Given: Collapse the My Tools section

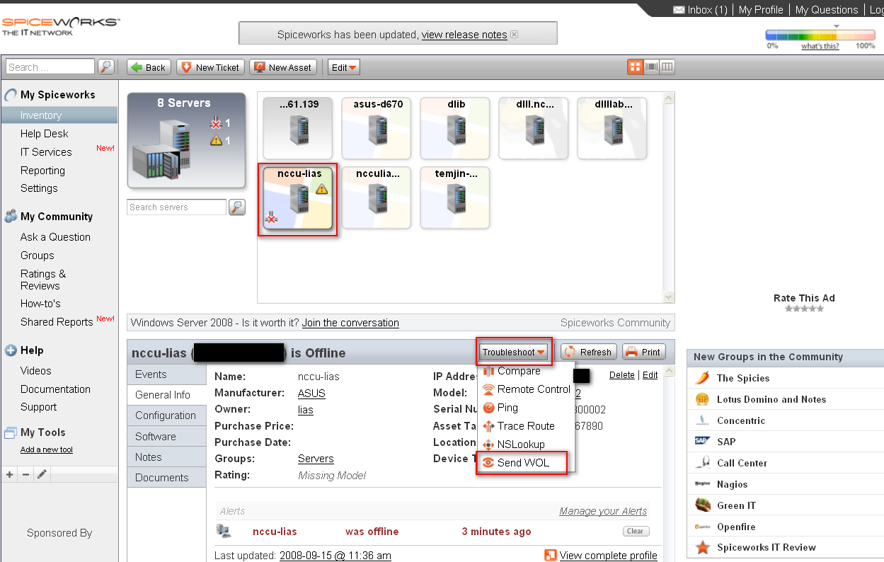Looking at the screenshot, I should (35, 432).
